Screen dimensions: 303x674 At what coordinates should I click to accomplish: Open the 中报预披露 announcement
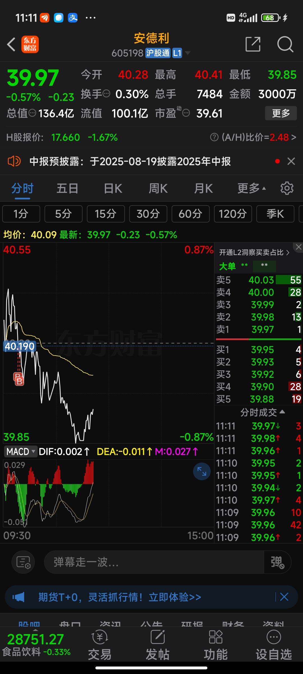[130, 161]
